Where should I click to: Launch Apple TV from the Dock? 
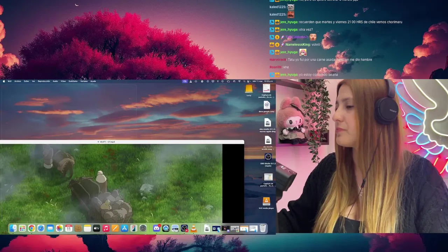pos(96,229)
